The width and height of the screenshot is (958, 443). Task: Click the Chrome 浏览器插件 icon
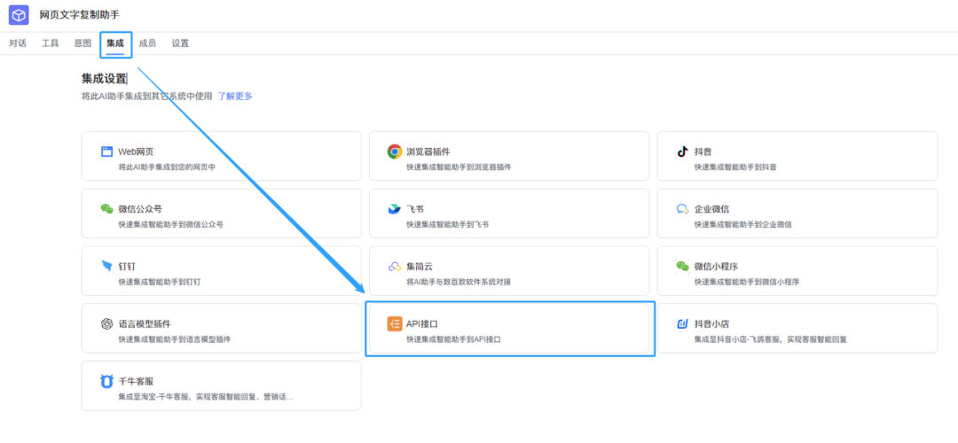coord(395,152)
